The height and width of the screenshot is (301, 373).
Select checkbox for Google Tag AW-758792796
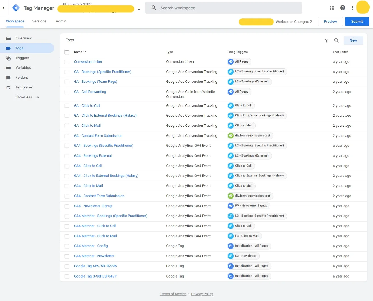point(67,266)
